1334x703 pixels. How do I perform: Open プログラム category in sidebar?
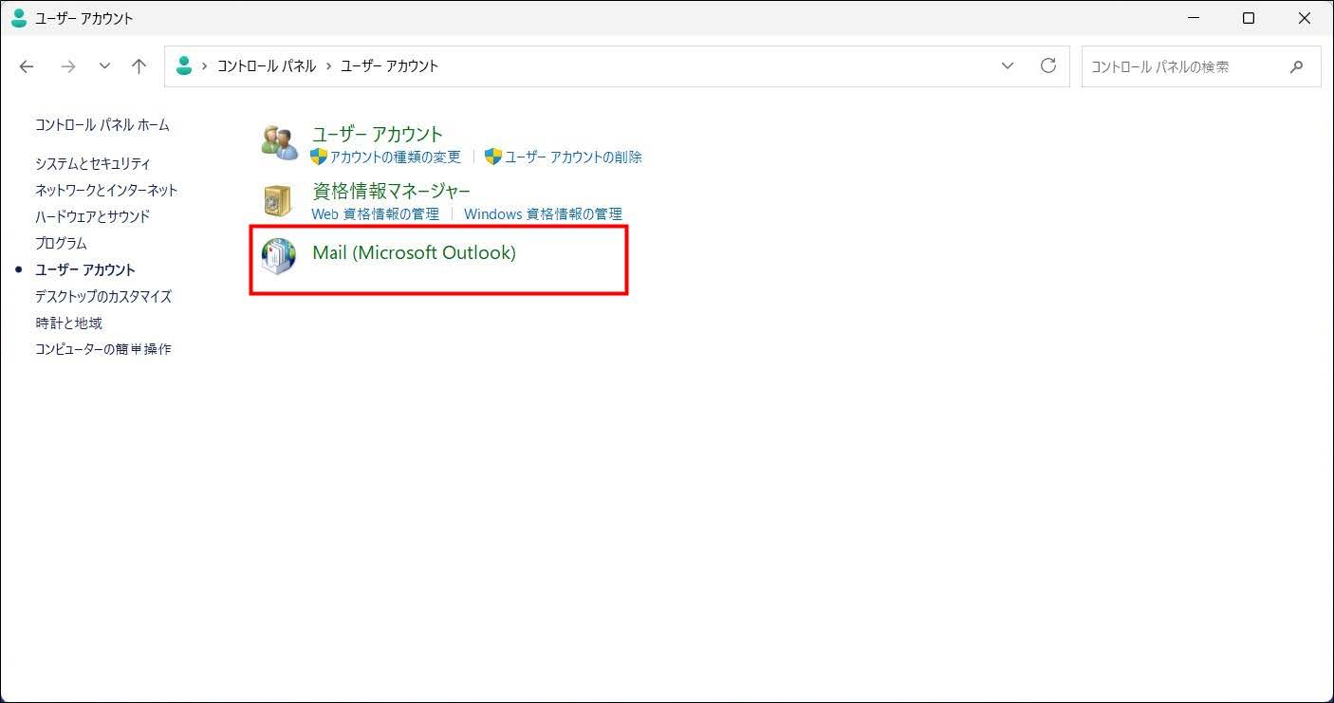61,244
